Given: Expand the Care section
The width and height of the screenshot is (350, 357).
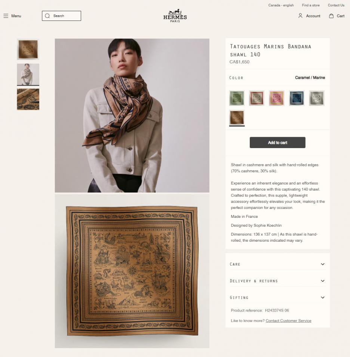Looking at the screenshot, I should 277,264.
